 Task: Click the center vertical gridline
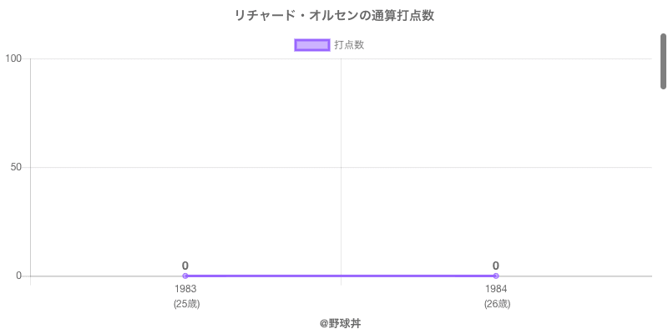click(x=341, y=167)
